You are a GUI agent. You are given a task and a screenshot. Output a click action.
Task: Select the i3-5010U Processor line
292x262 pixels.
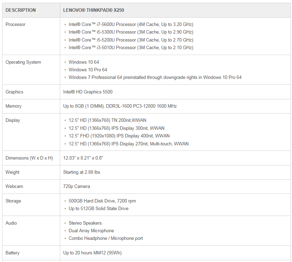coord(131,47)
